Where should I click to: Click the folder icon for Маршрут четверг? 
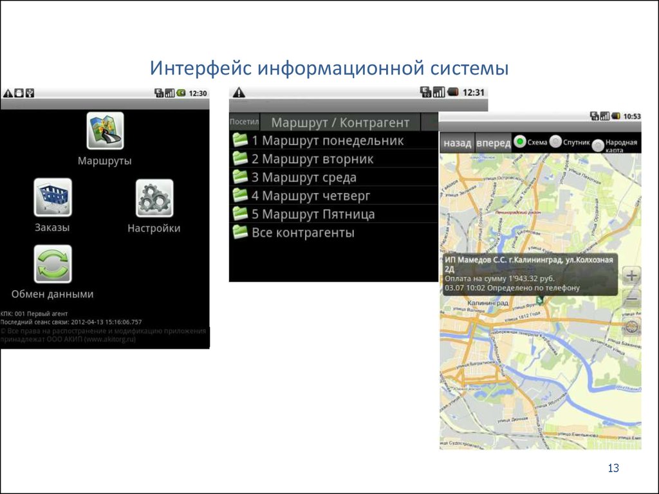point(240,196)
